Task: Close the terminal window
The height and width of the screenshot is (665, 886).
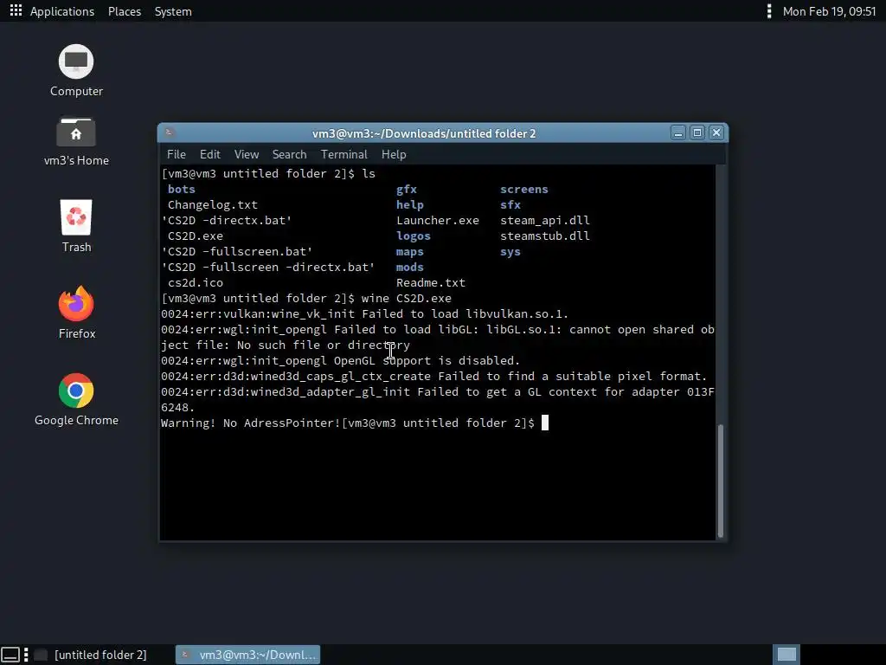Action: [716, 132]
